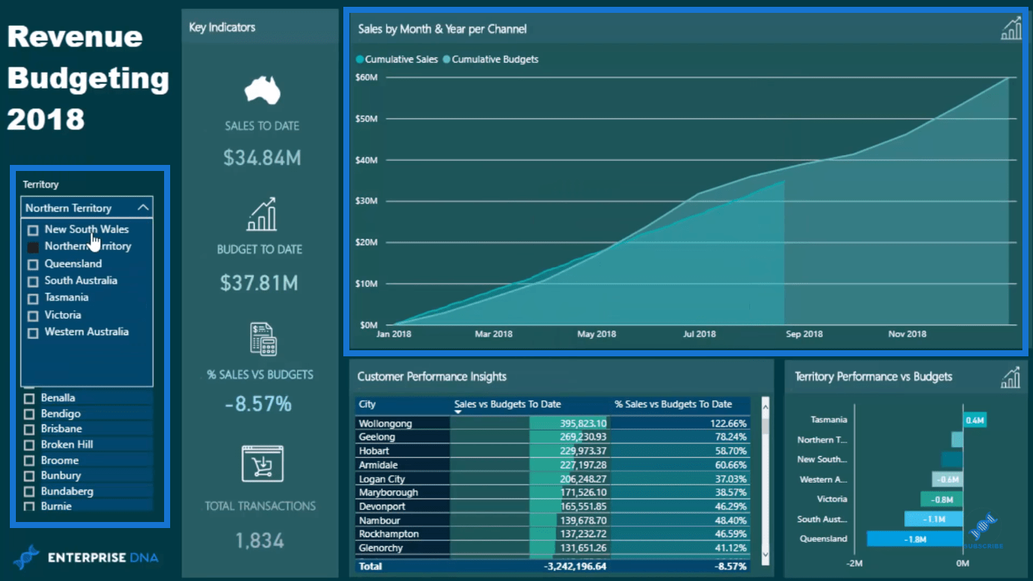Click the DNA subscribe icon
The image size is (1033, 581).
click(x=983, y=530)
